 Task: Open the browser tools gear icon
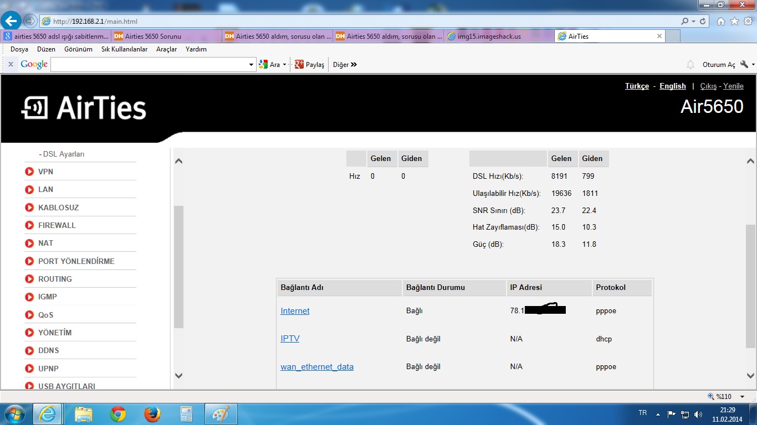tap(748, 21)
